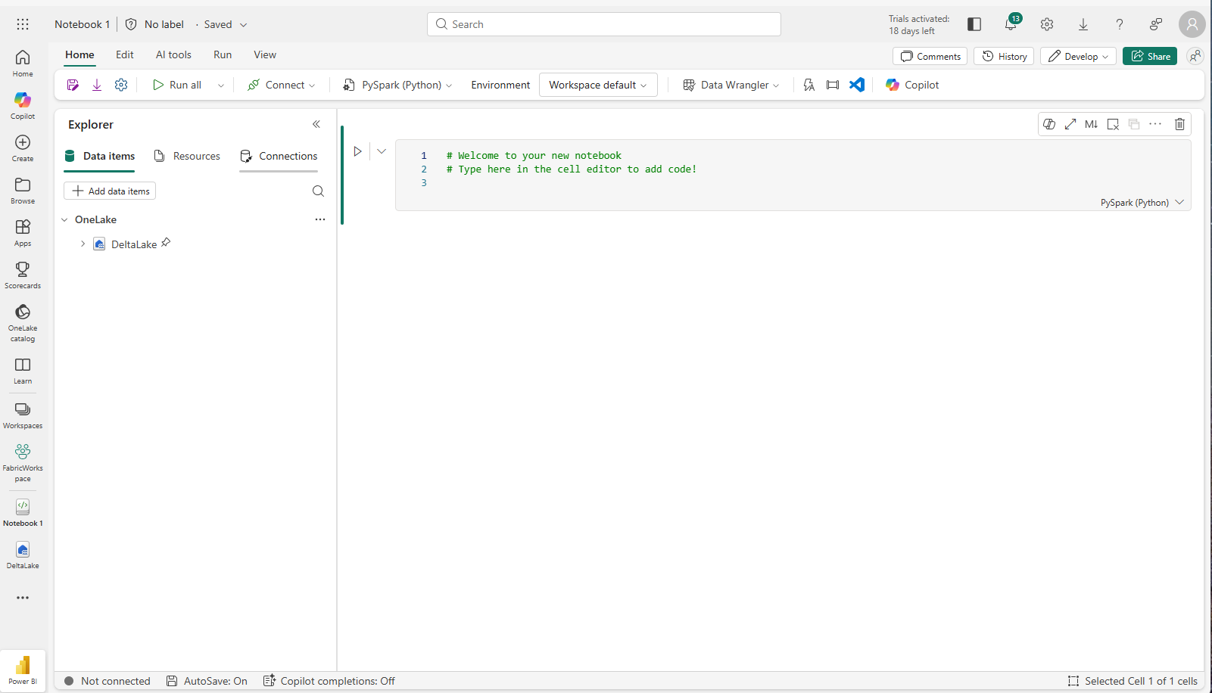1212x693 pixels.
Task: Open Scorecards in the left sidebar
Action: [23, 275]
